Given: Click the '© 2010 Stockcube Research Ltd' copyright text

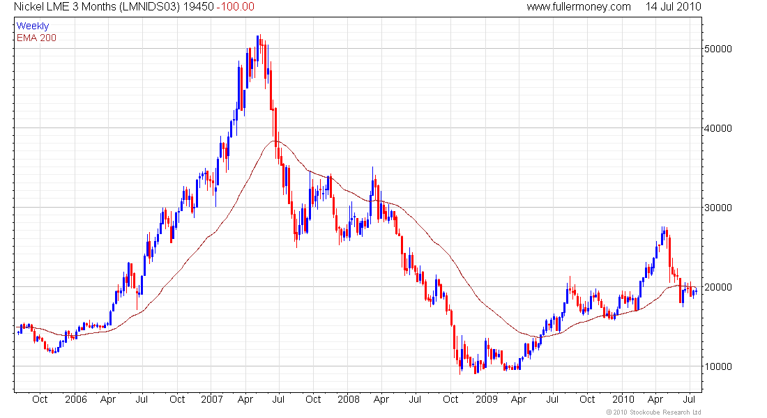Looking at the screenshot, I should tap(653, 412).
